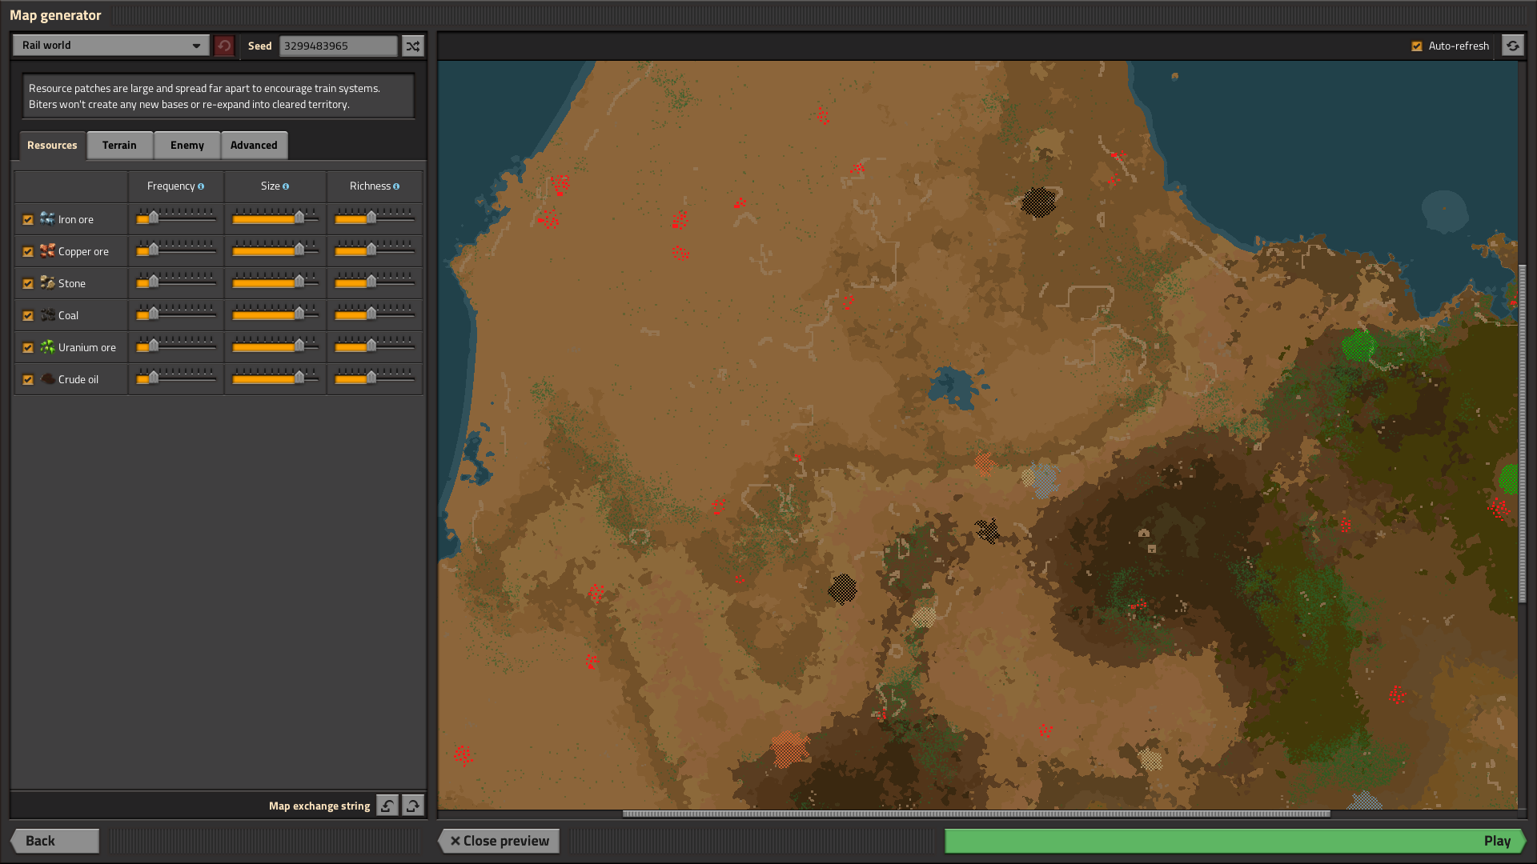Click the Coal resource icon

coord(48,314)
